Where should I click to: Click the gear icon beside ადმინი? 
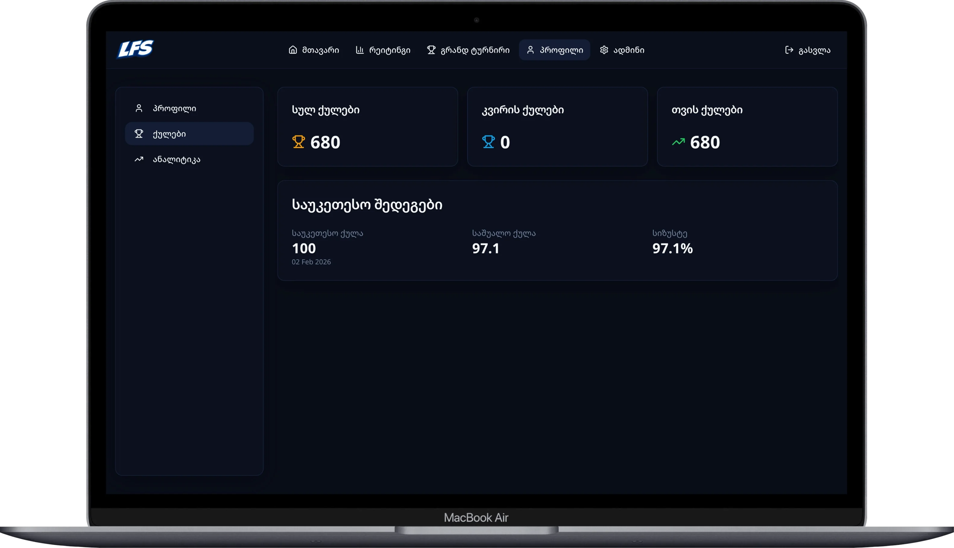pyautogui.click(x=604, y=50)
